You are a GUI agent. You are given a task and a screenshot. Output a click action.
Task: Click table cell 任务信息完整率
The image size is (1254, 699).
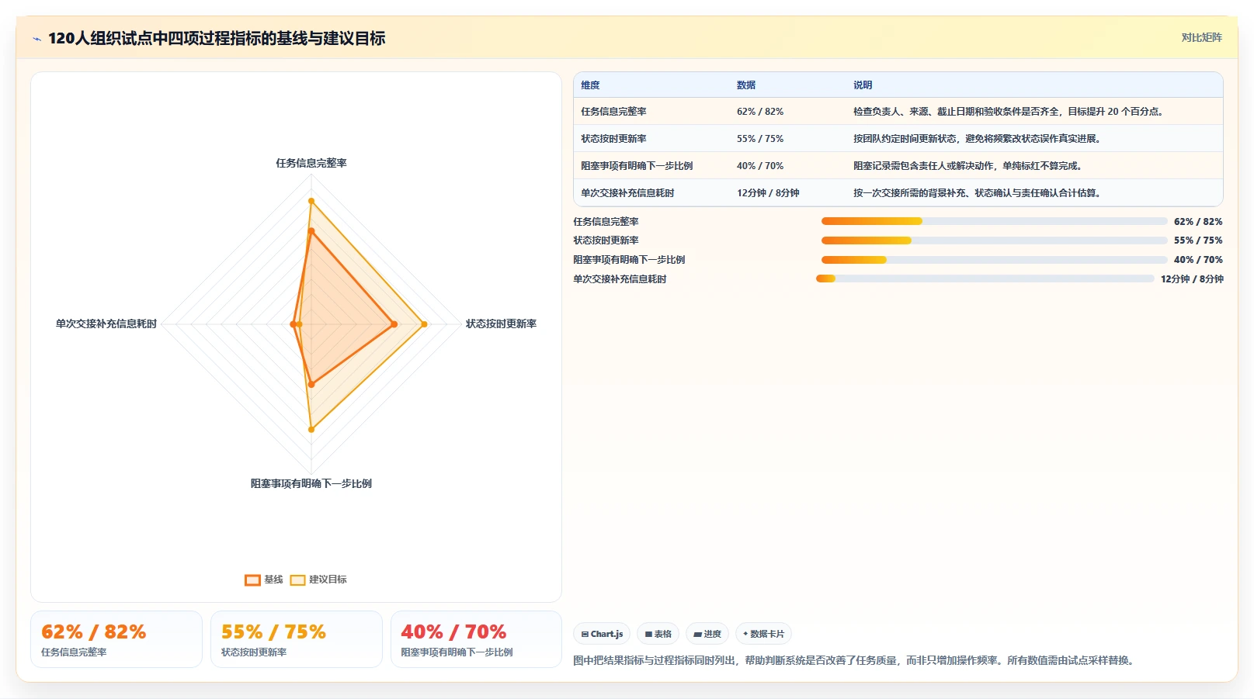613,112
